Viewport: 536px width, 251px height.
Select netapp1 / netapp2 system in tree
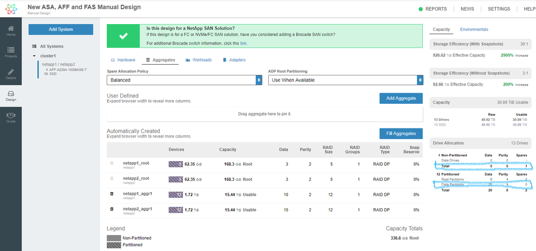point(57,64)
